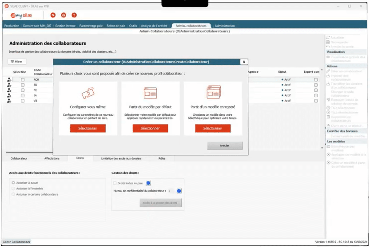The image size is (370, 248).
Task: Tick the selection checkbox for collaborator ED
Action: (x=23, y=85)
